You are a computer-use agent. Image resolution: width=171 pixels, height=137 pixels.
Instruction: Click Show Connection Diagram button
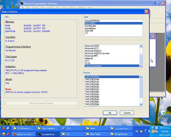[x=41, y=103]
